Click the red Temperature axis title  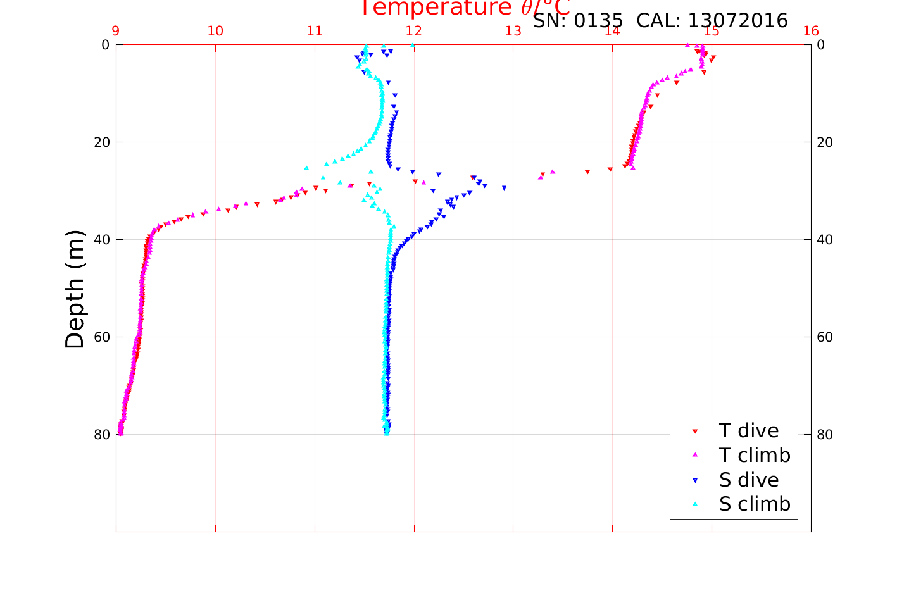[465, 8]
